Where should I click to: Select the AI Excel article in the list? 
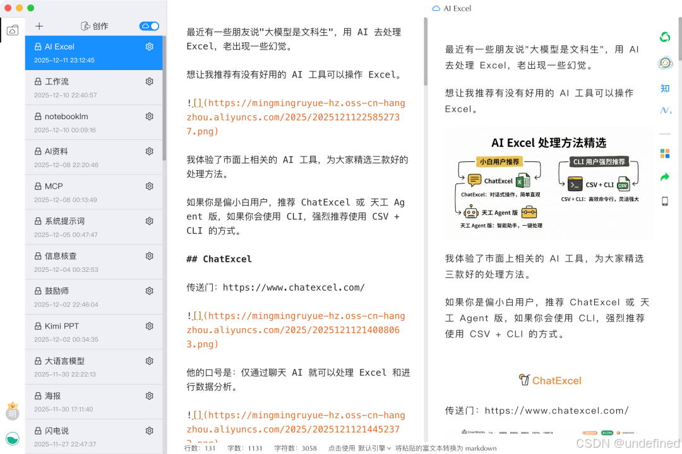93,52
